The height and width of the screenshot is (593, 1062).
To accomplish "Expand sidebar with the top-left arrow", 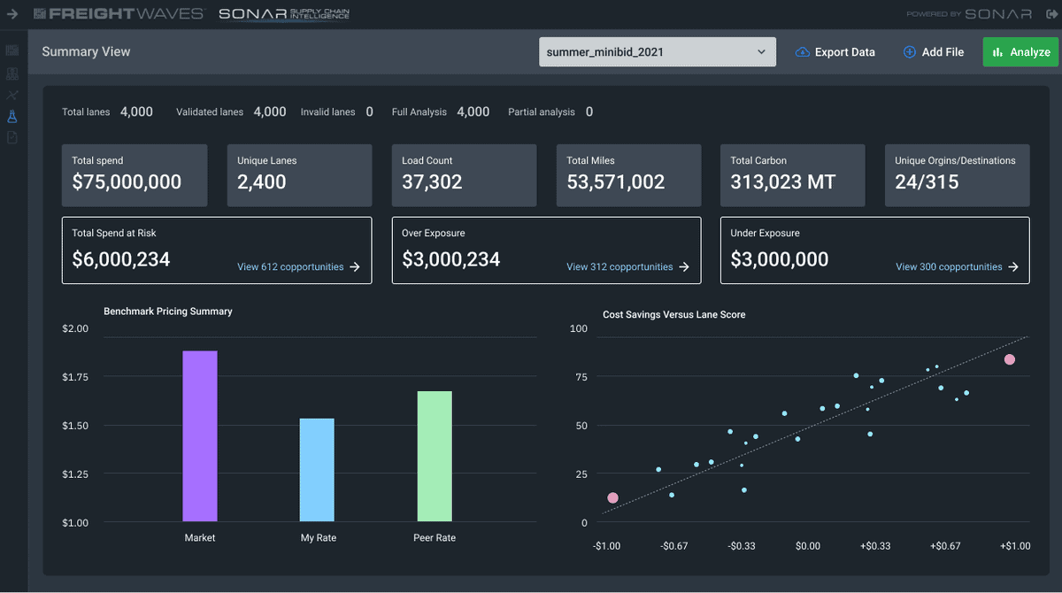I will coord(12,14).
